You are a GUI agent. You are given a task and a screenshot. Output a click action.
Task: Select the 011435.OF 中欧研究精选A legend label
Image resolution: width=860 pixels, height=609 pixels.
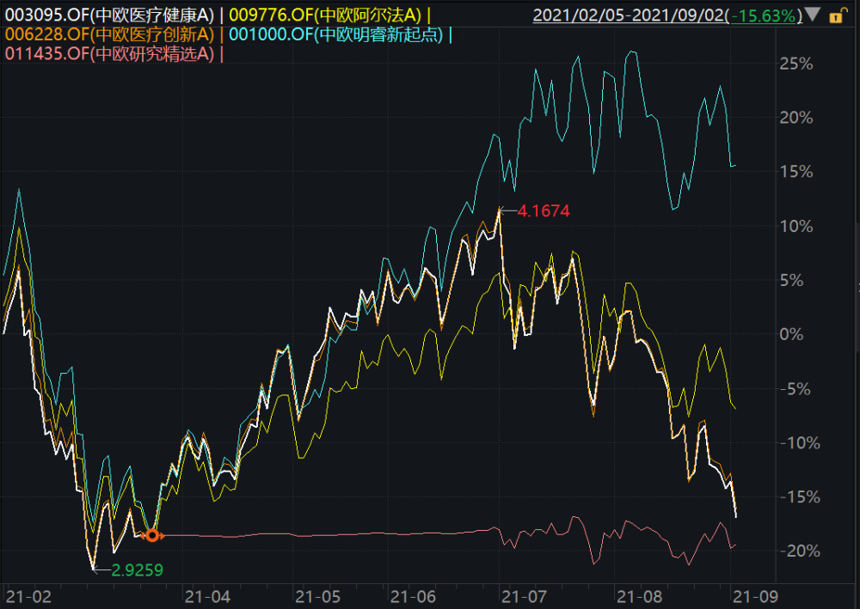point(109,53)
